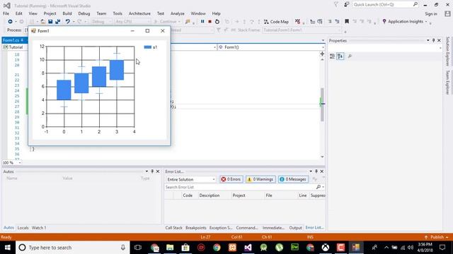Open the Team Explorer side tab

tap(448, 83)
